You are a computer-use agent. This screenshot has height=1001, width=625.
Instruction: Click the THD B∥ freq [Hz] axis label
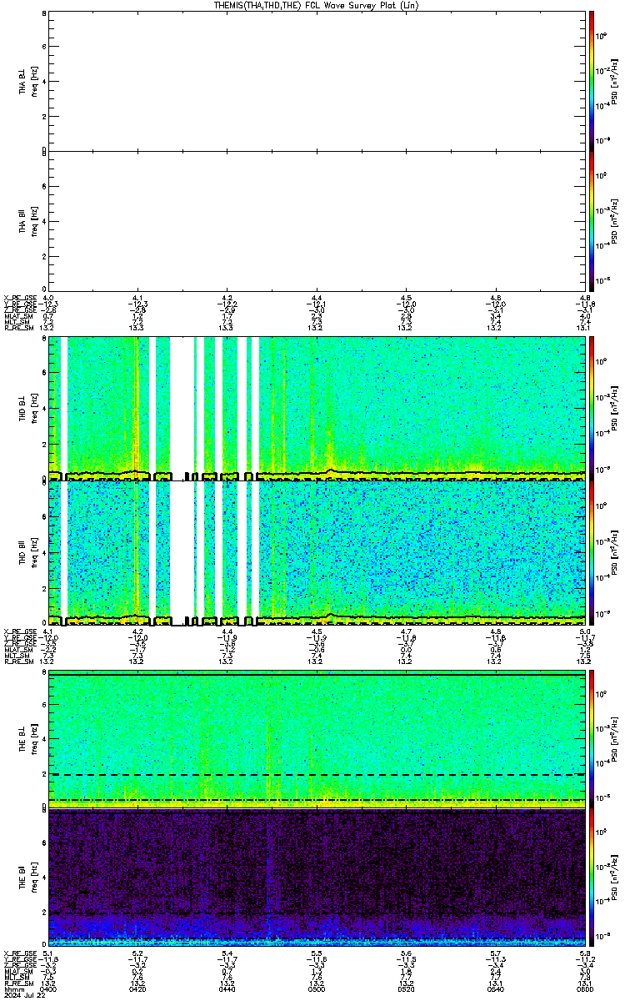32,553
